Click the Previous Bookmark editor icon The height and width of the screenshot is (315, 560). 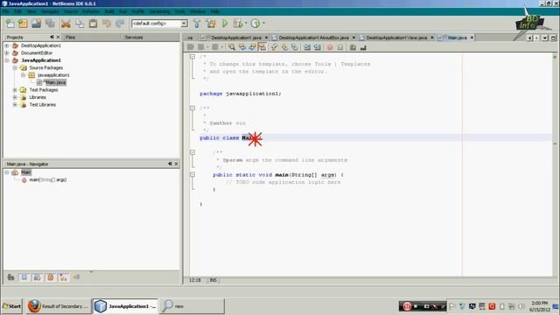[274, 47]
